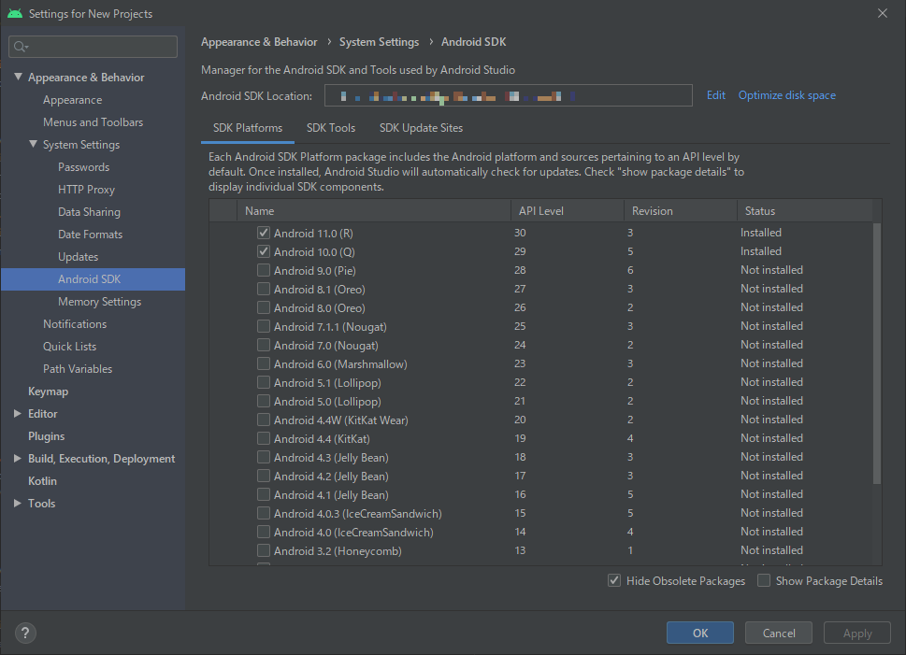
Task: Disable Hide Obsolete Packages option
Action: [x=614, y=580]
